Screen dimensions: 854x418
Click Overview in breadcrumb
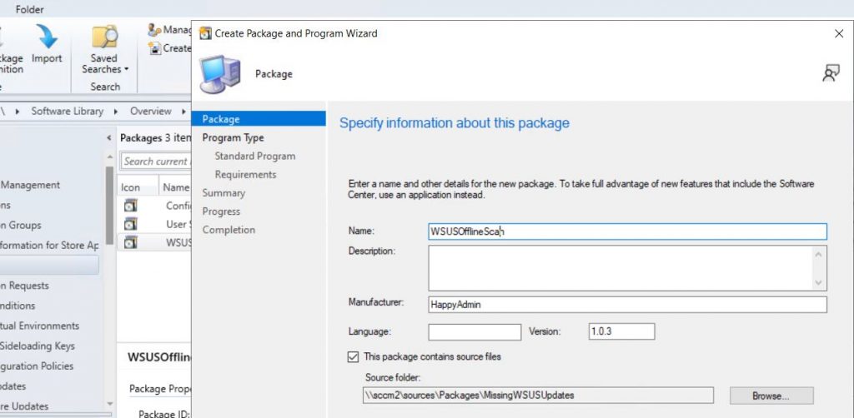point(150,112)
